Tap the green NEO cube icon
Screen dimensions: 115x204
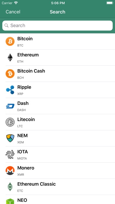coord(10,201)
